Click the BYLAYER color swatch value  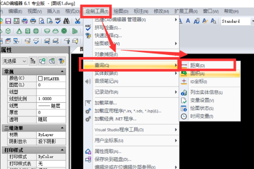coord(51,79)
